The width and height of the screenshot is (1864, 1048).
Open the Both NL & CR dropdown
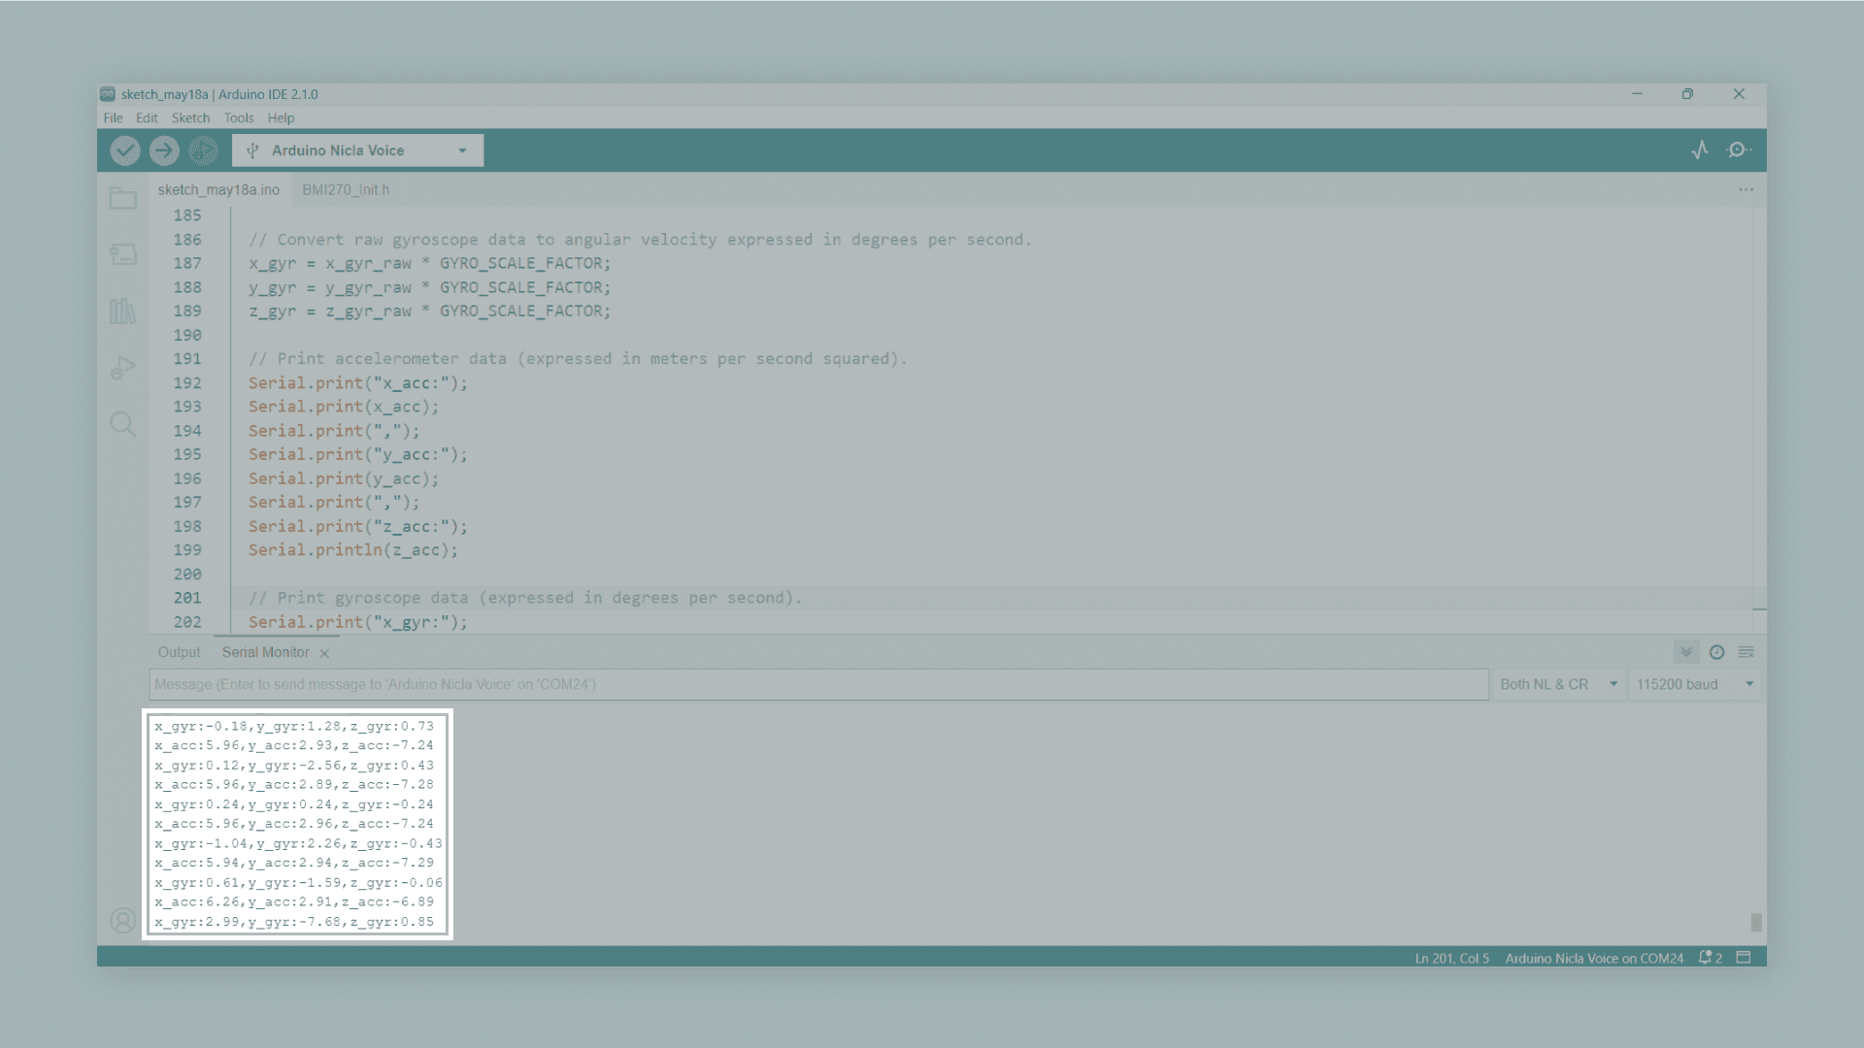click(x=1558, y=684)
